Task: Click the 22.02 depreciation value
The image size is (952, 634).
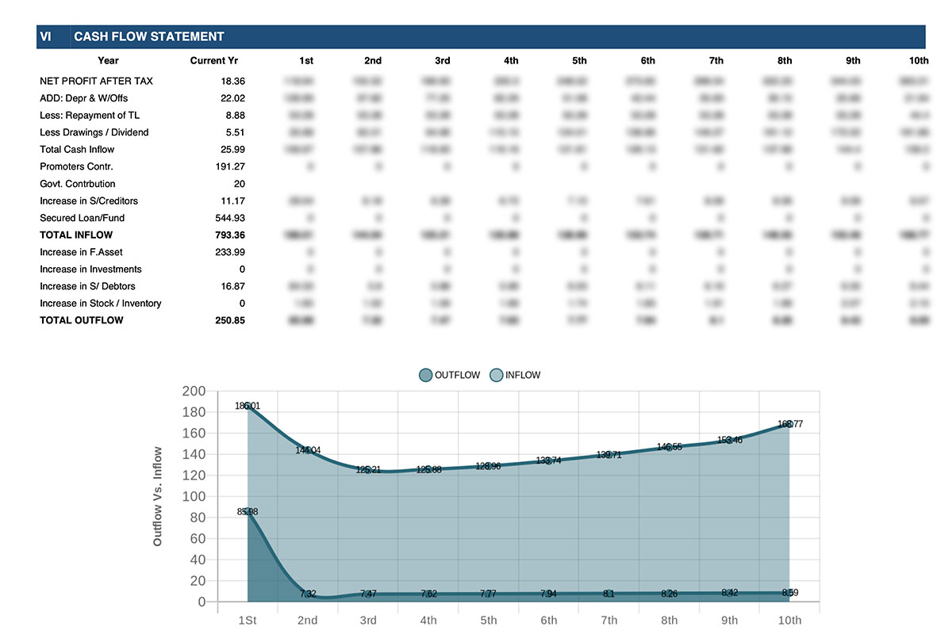Action: [x=233, y=98]
